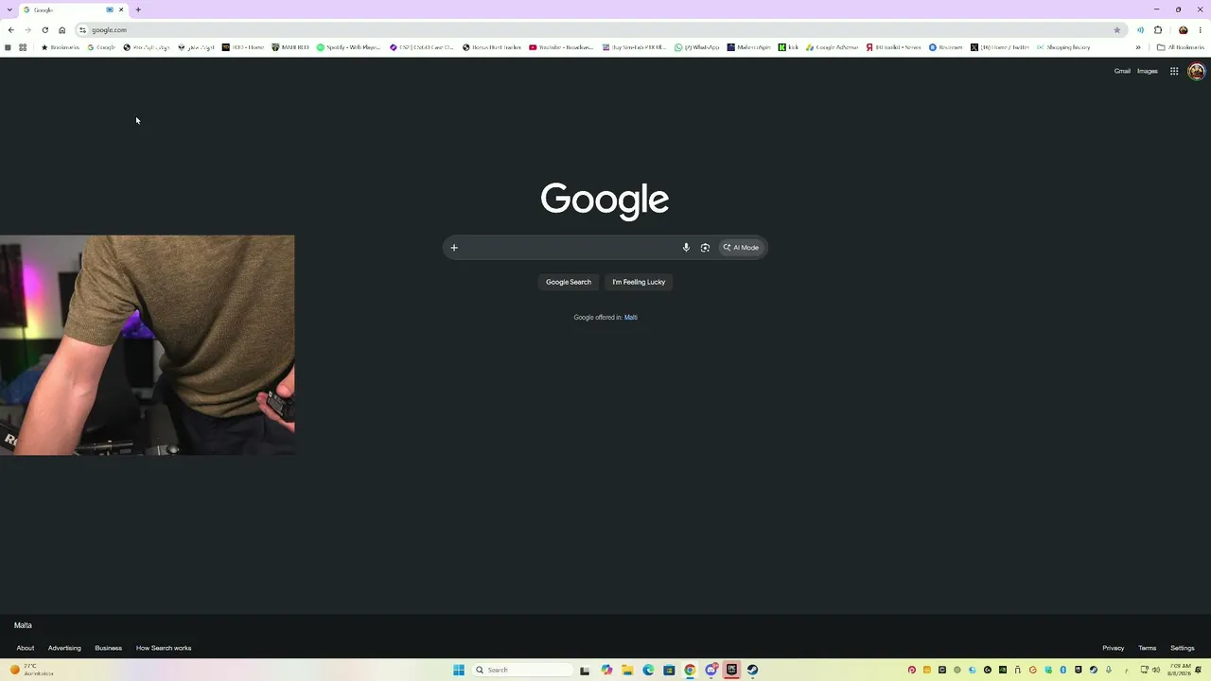Bookmark this page with the star icon
1211x681 pixels.
1116,30
